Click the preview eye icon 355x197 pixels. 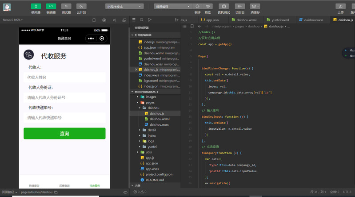point(207,6)
